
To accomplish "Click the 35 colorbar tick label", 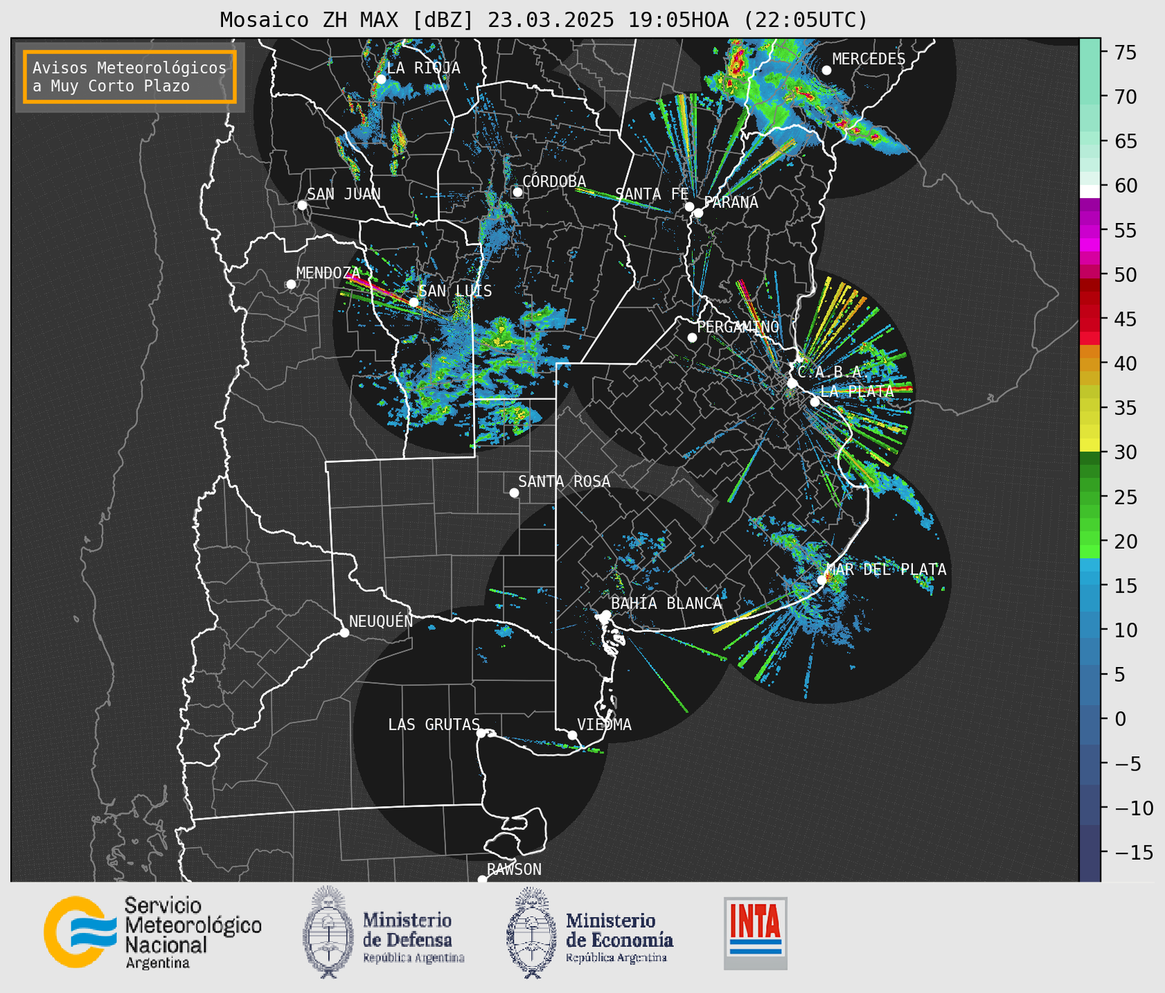I will (1125, 408).
